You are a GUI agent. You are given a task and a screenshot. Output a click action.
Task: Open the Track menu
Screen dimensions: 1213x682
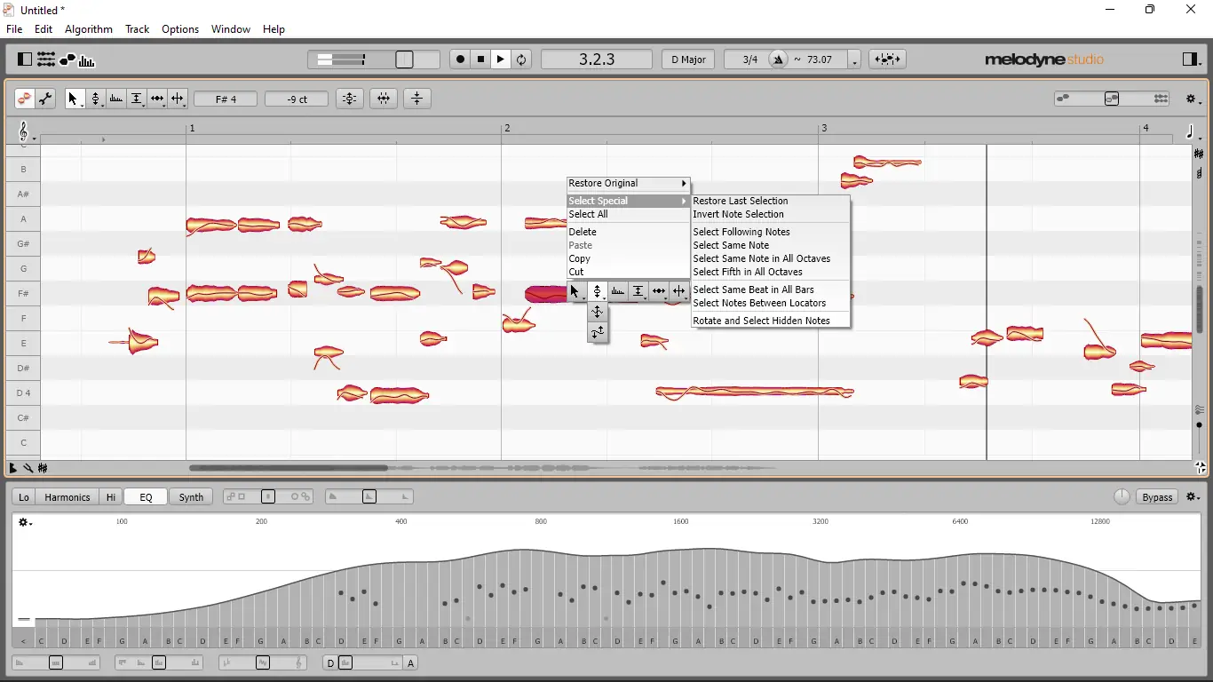click(137, 29)
